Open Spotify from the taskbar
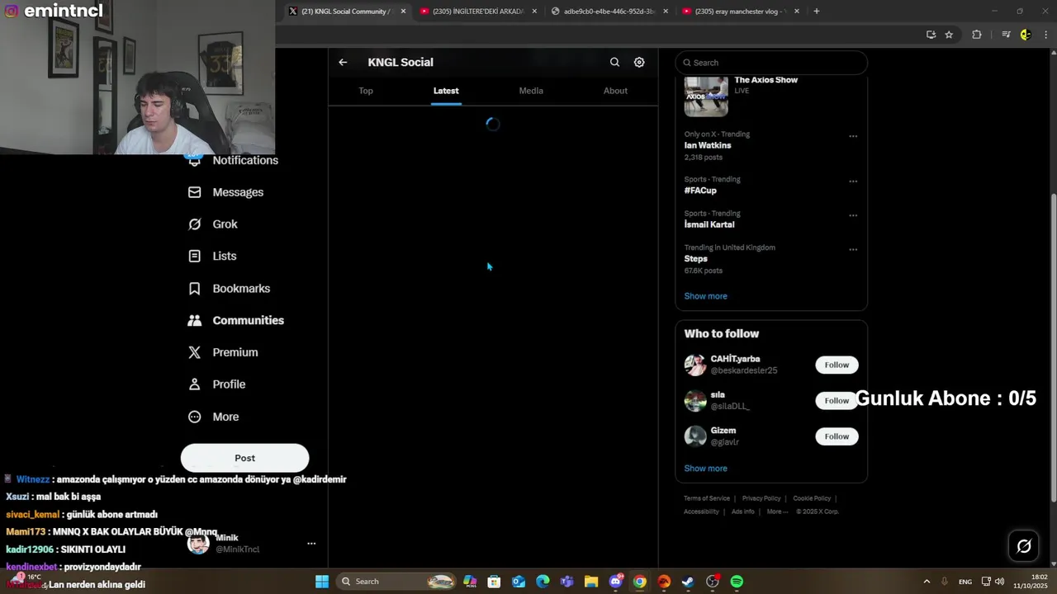 coord(737,582)
